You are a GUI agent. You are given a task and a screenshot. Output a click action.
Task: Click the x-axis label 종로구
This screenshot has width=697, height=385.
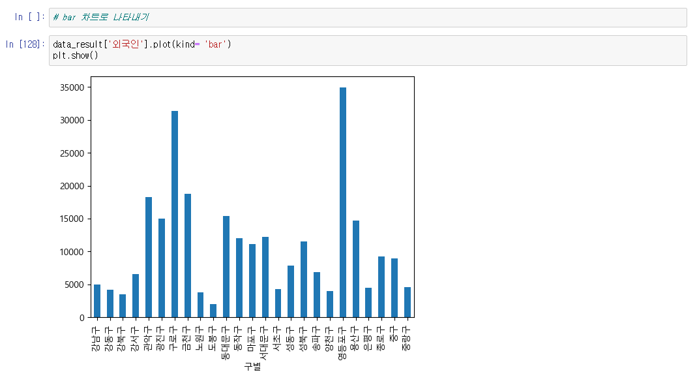[381, 339]
